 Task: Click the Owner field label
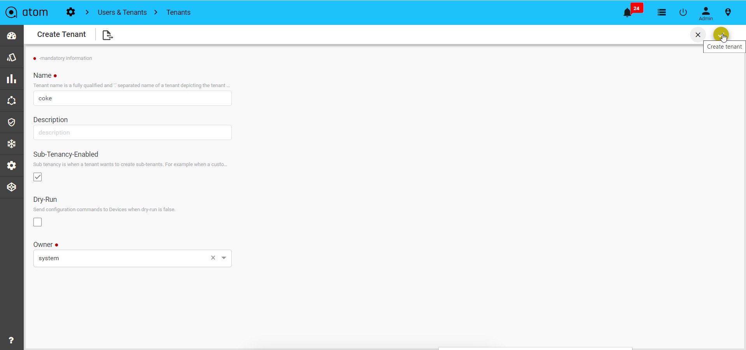pos(43,245)
